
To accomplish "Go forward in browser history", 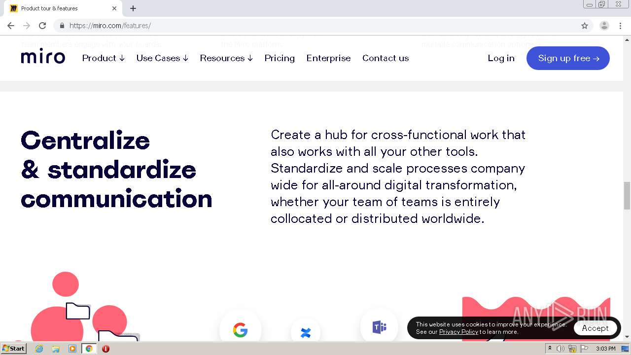I will tap(27, 26).
